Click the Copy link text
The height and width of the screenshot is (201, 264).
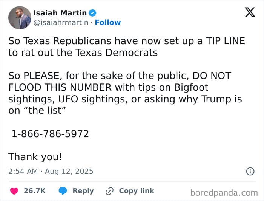pyautogui.click(x=137, y=191)
